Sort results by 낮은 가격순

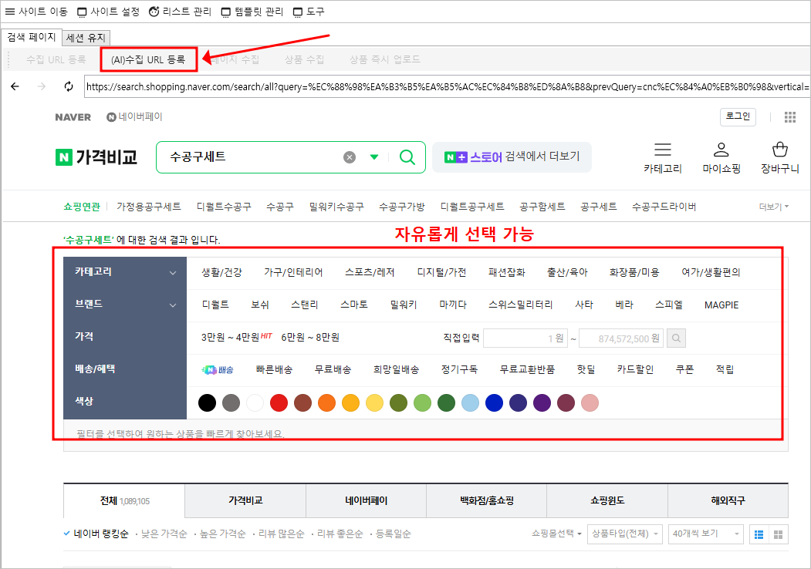pyautogui.click(x=164, y=534)
